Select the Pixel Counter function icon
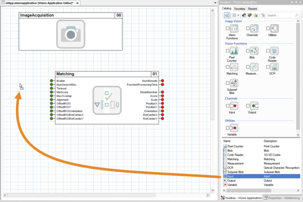The width and height of the screenshot is (303, 202). pos(234,51)
